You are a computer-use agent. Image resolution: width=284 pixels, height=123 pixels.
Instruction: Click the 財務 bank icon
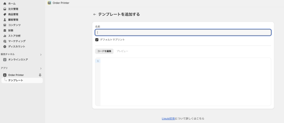[5, 31]
